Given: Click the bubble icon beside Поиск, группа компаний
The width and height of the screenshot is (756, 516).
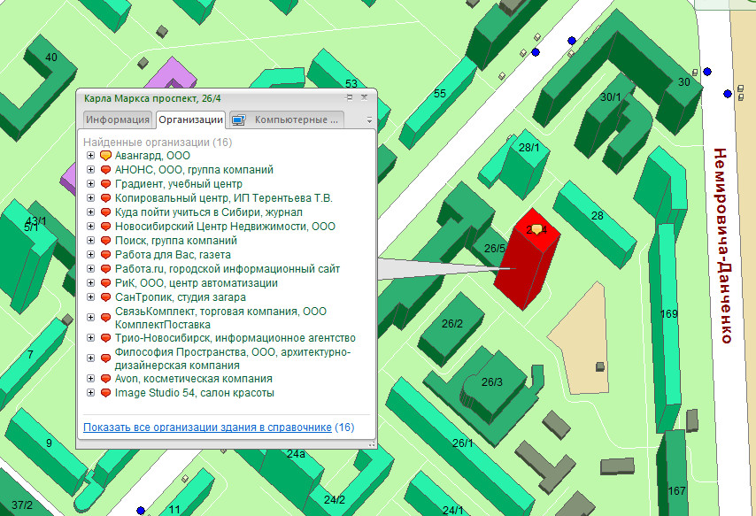Looking at the screenshot, I should pos(105,241).
